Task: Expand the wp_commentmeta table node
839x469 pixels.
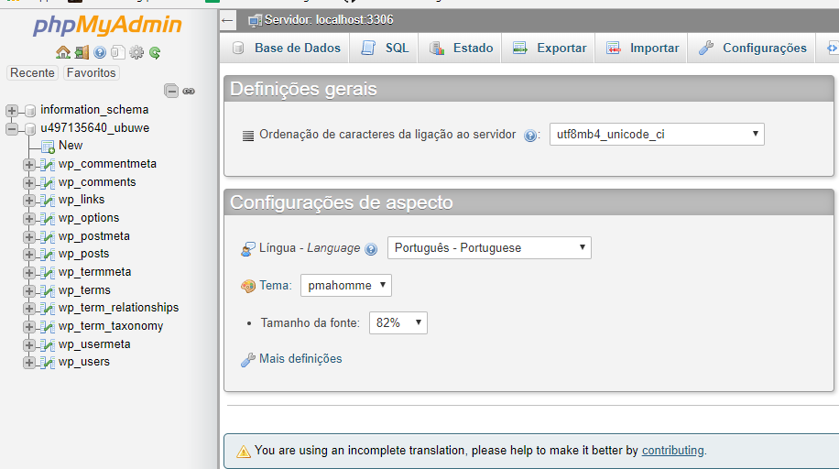Action: pyautogui.click(x=29, y=165)
